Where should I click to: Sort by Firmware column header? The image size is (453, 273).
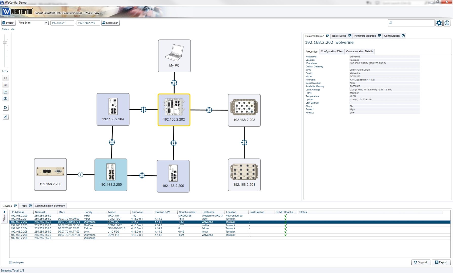tap(142, 212)
